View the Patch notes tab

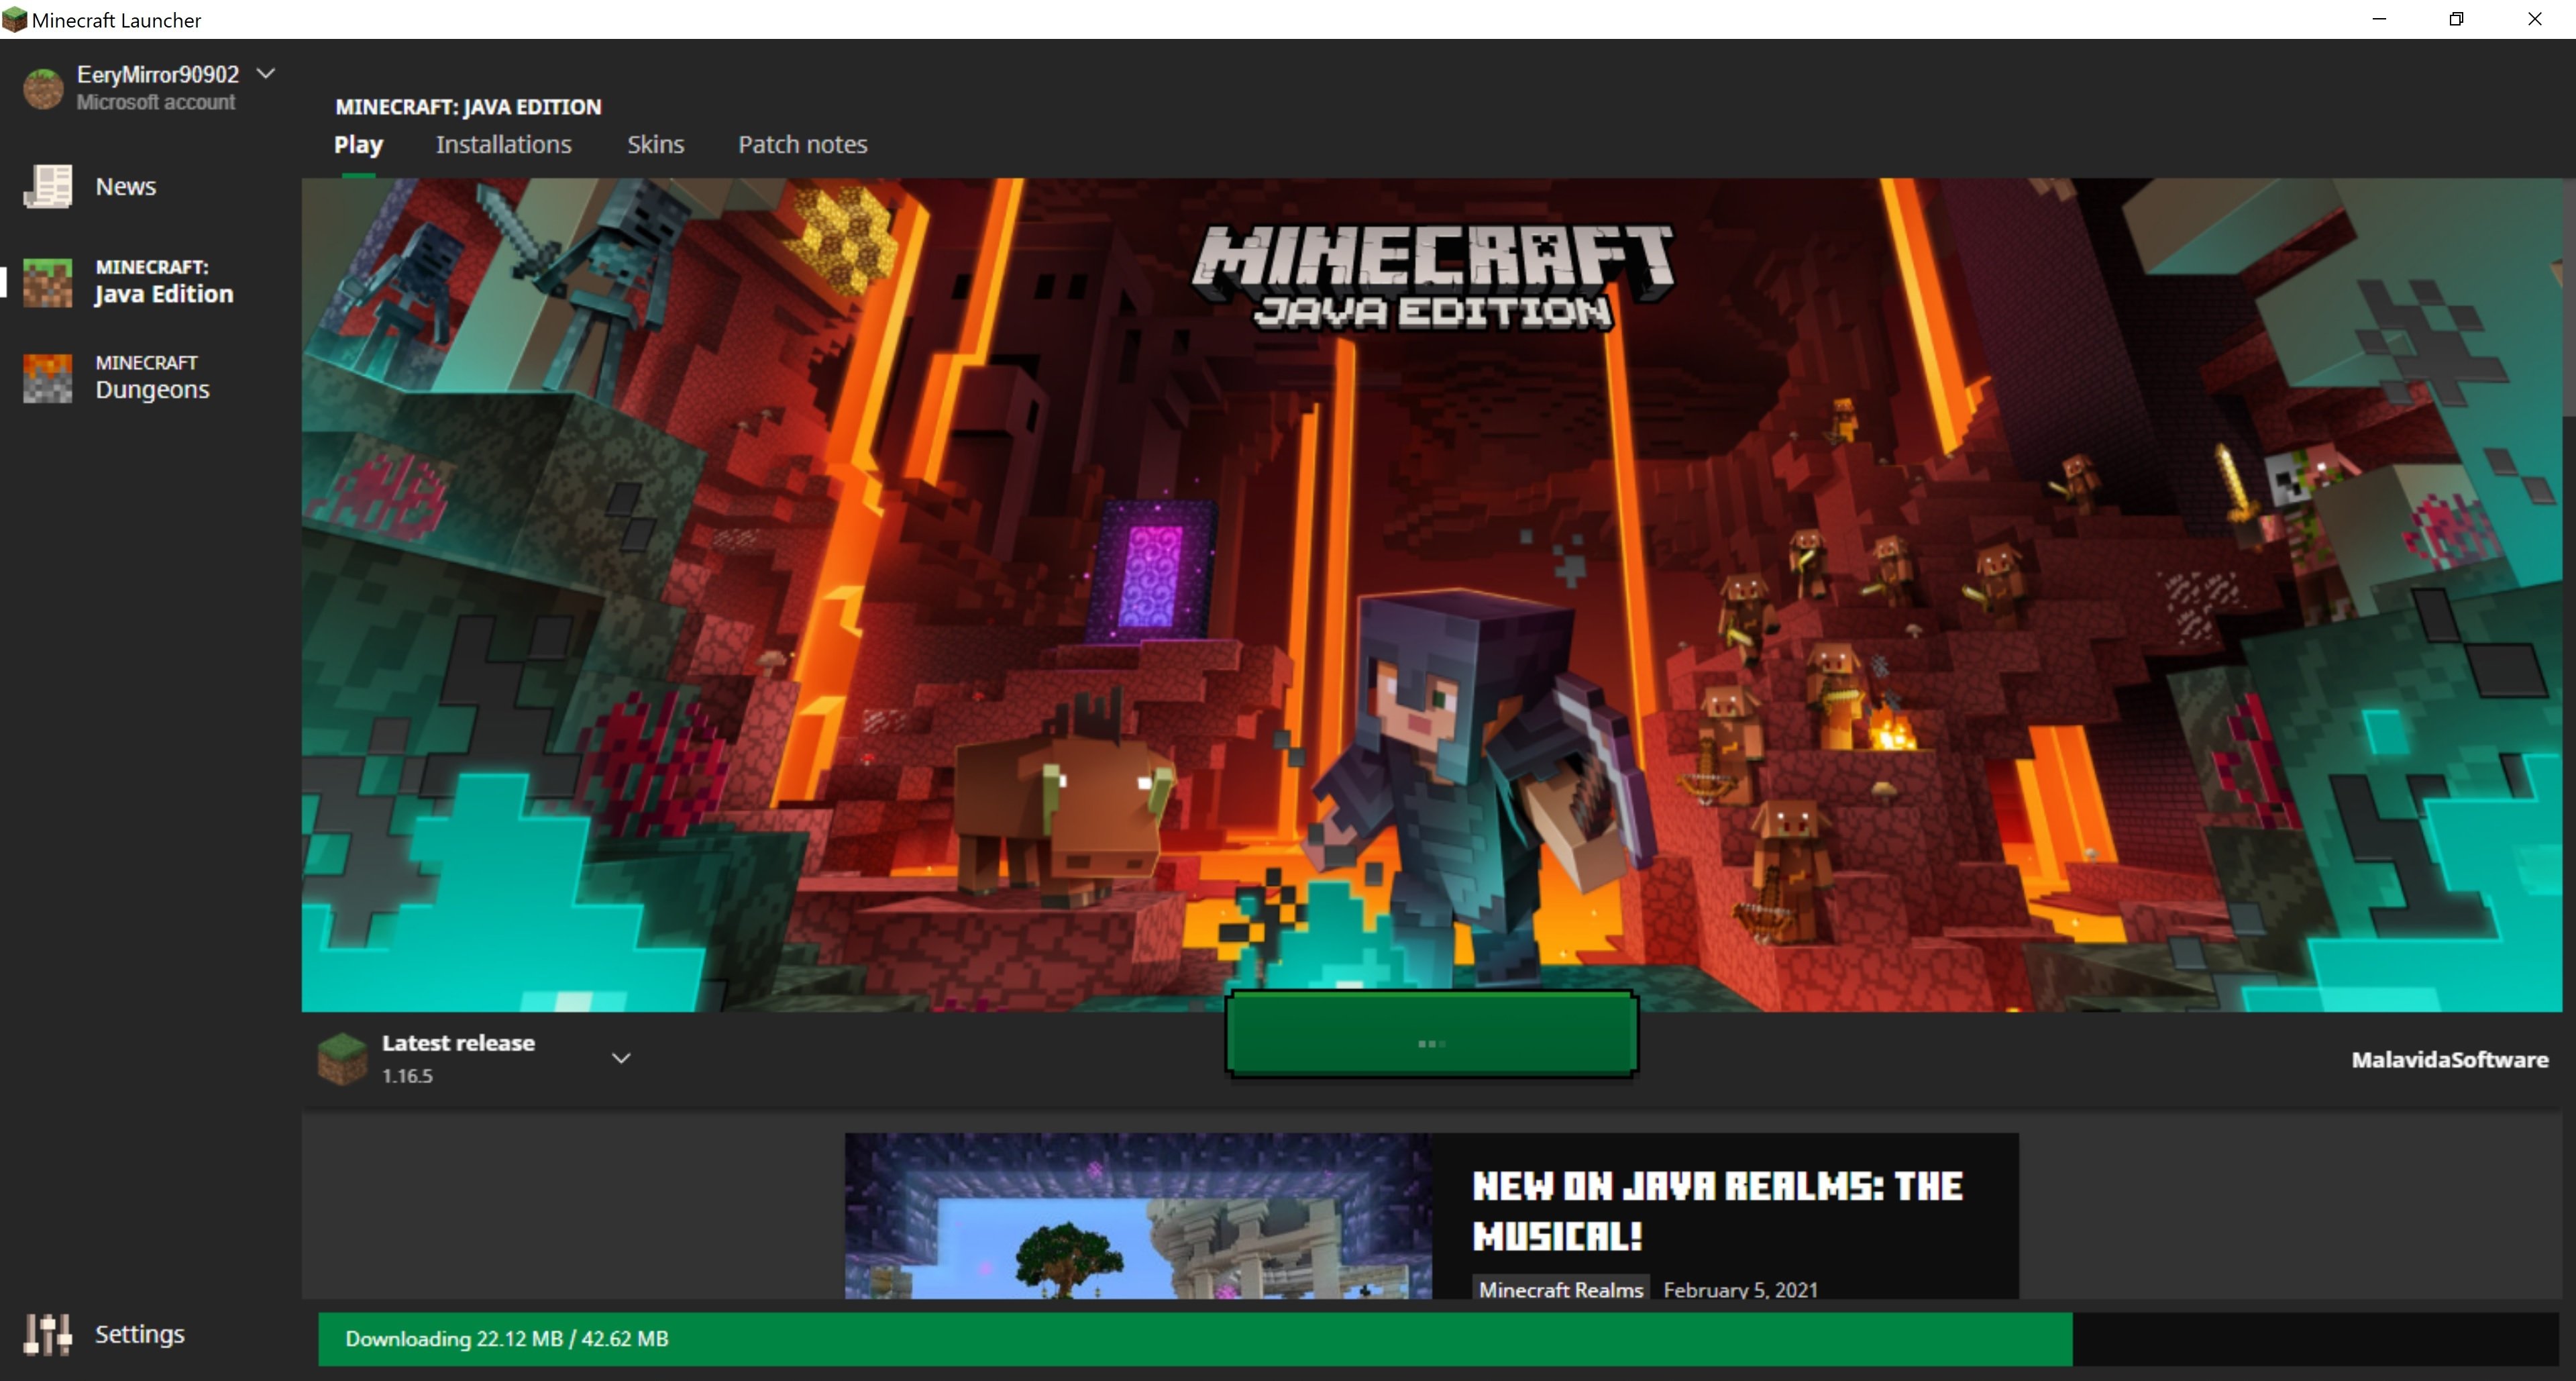(x=802, y=145)
